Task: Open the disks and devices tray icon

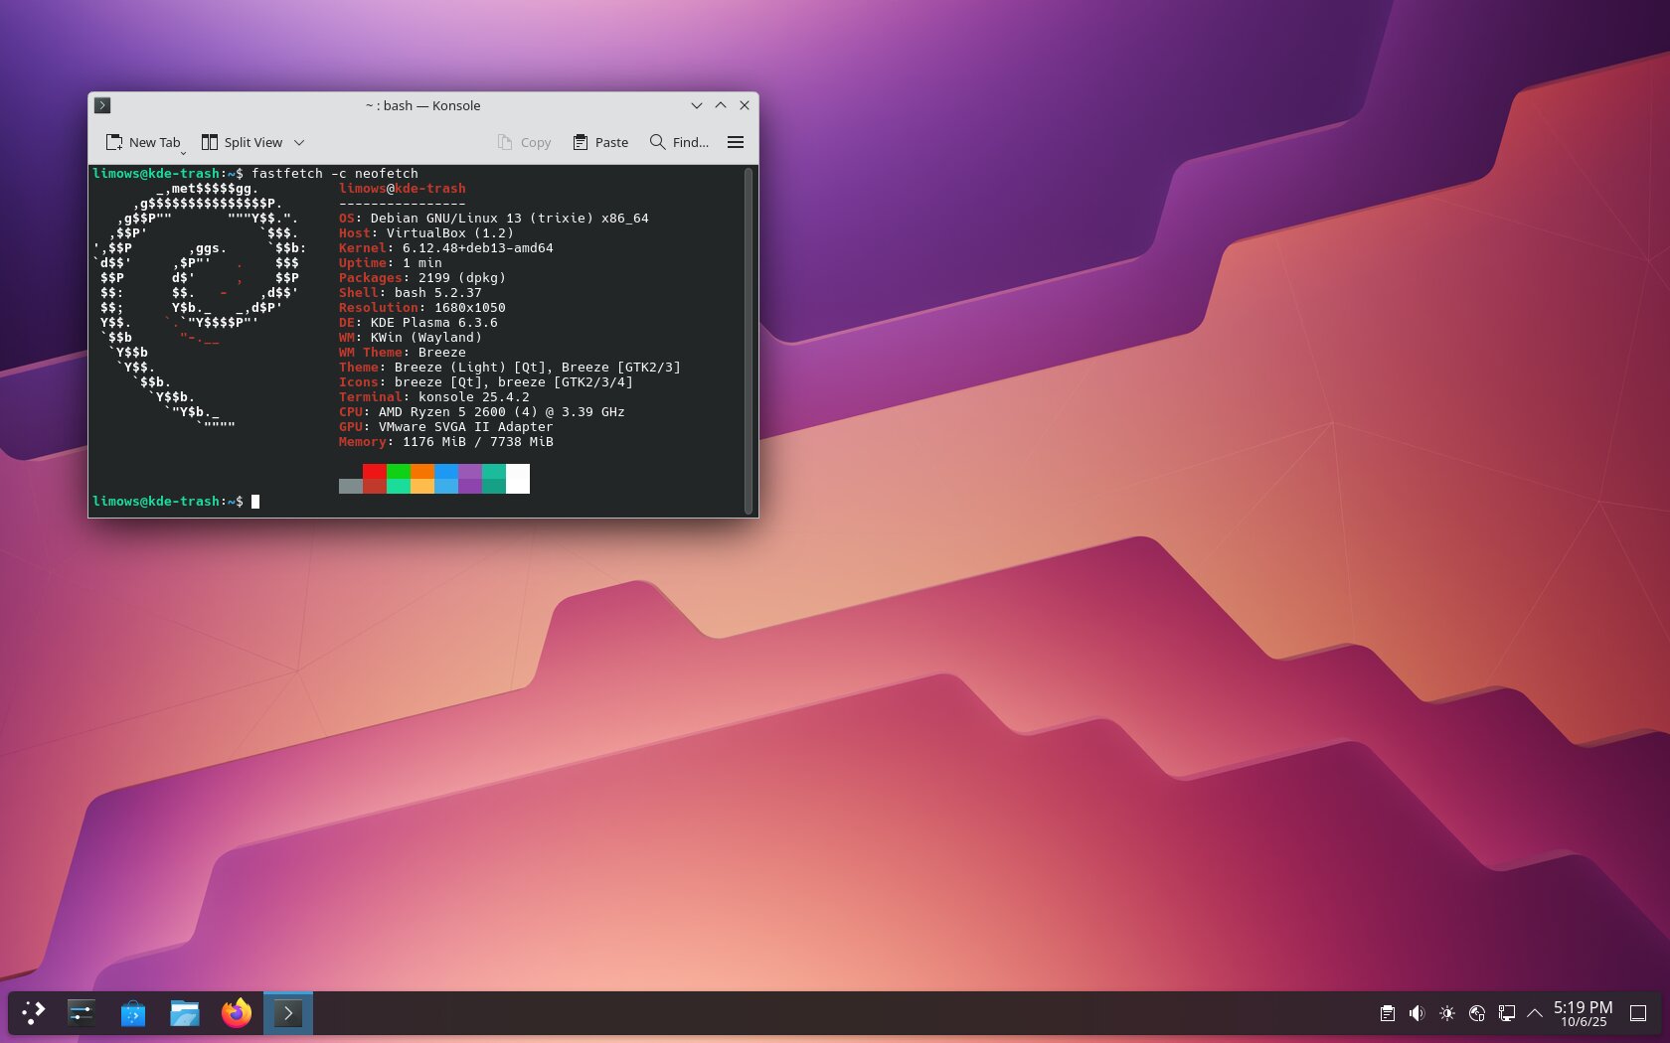Action: coord(1506,1013)
